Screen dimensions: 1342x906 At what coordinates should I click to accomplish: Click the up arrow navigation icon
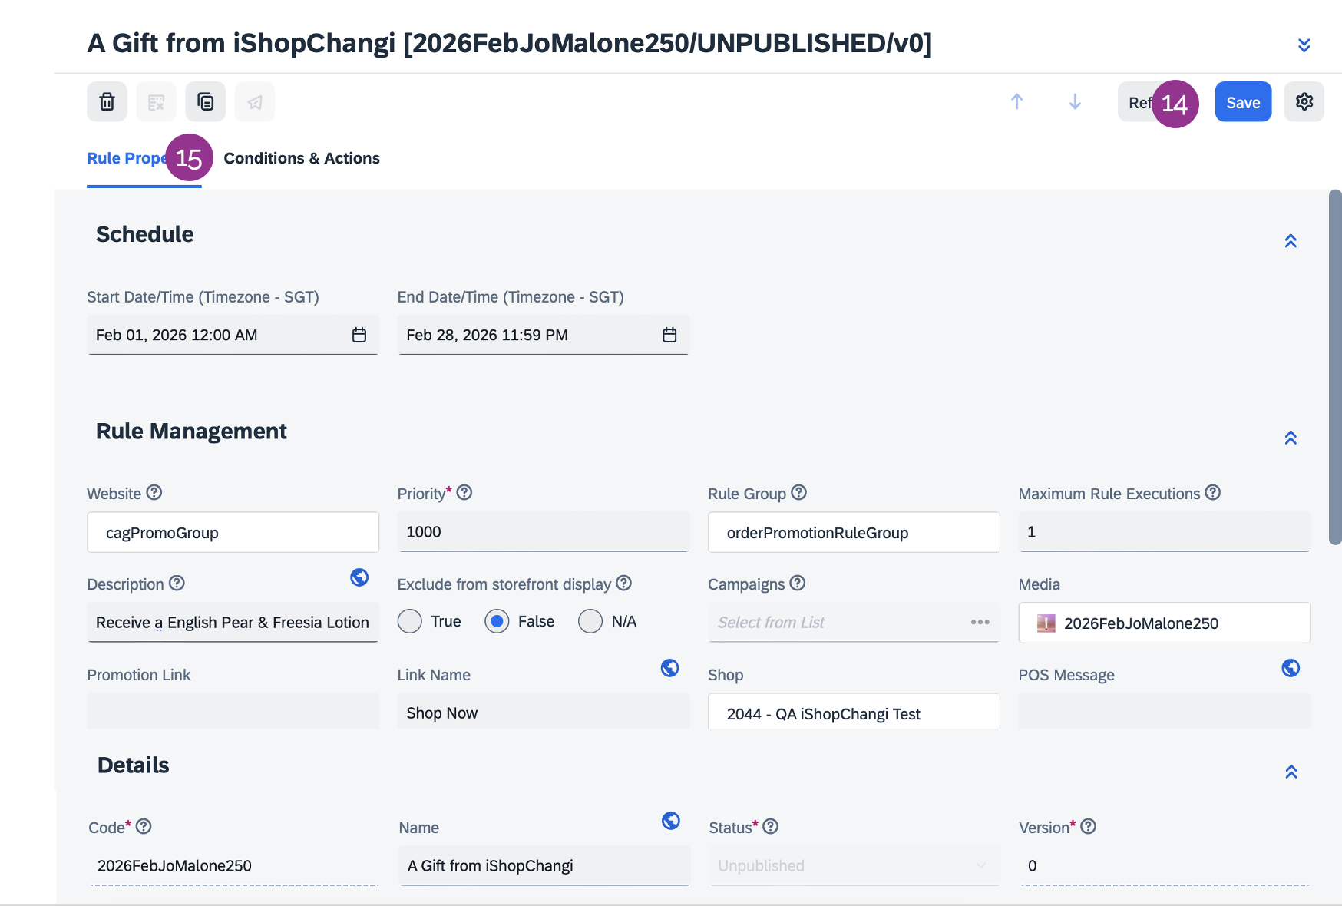1016,101
